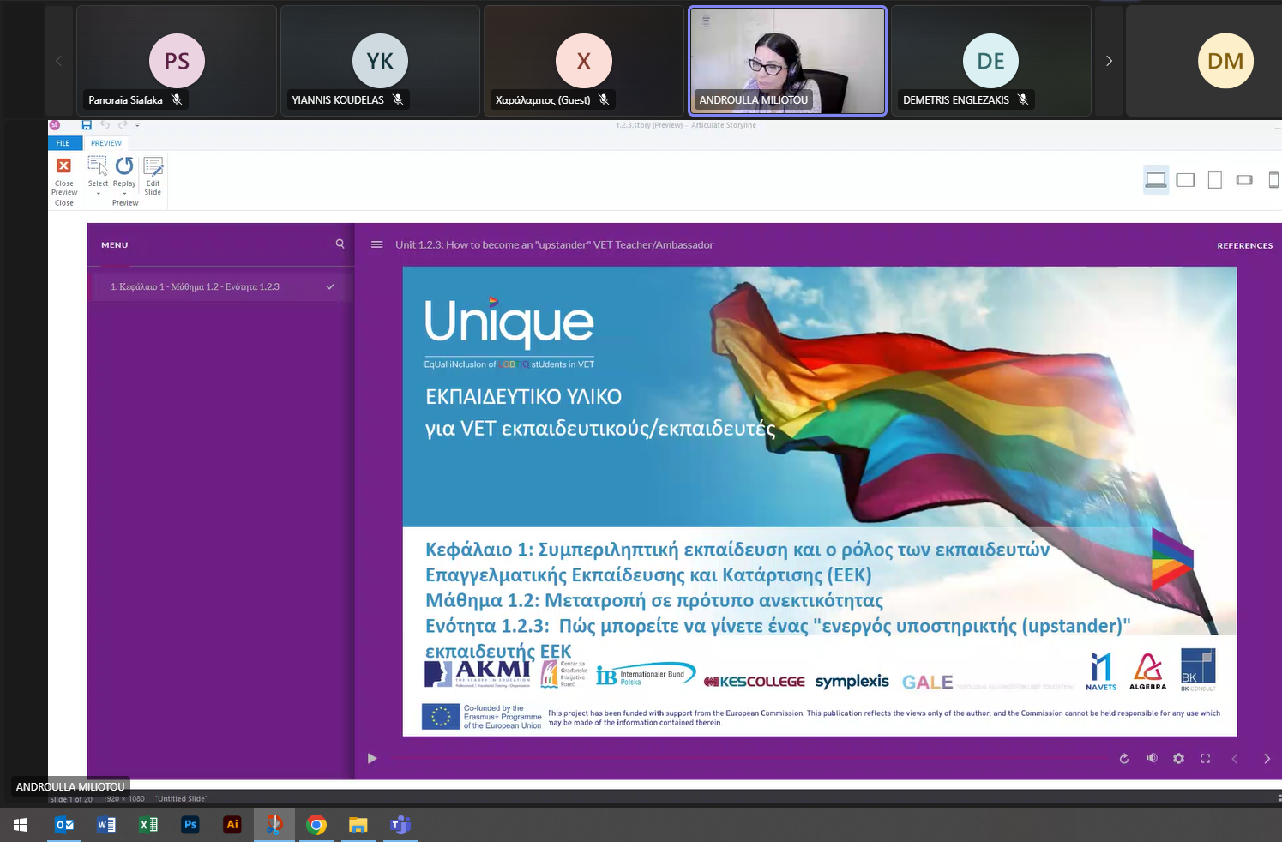Switch preview to tablet landscape view
The width and height of the screenshot is (1282, 842).
click(1185, 180)
